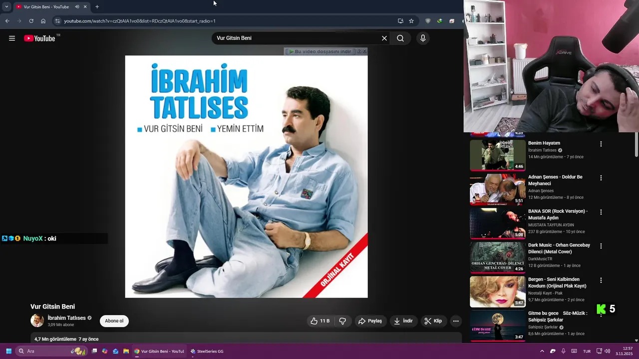The width and height of the screenshot is (639, 359).
Task: Click the Chrome address bar URL
Action: (140, 21)
